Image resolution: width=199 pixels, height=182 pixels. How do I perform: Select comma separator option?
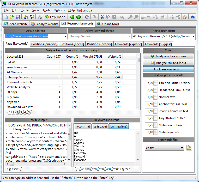(x=83, y=126)
